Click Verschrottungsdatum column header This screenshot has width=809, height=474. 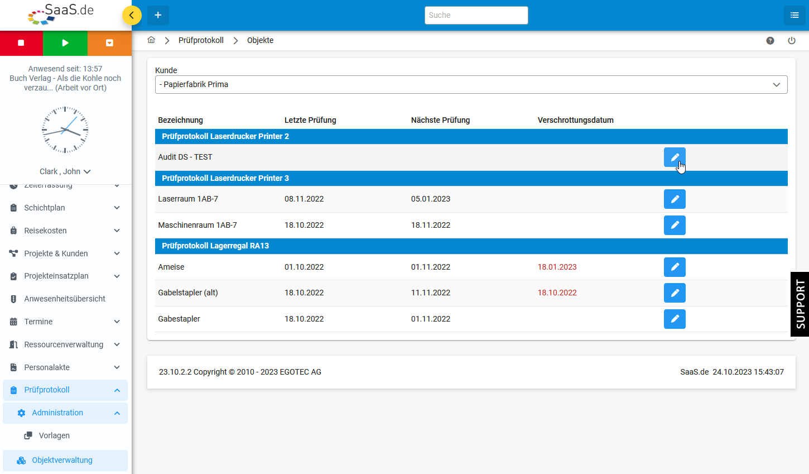[576, 120]
